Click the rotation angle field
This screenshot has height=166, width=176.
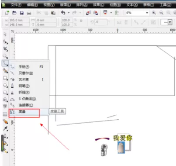[x=101, y=22]
